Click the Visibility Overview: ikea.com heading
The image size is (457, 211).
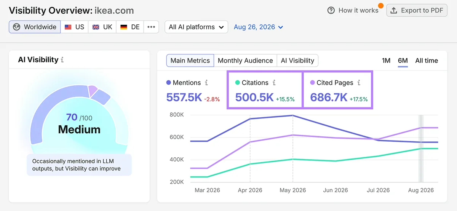[71, 10]
